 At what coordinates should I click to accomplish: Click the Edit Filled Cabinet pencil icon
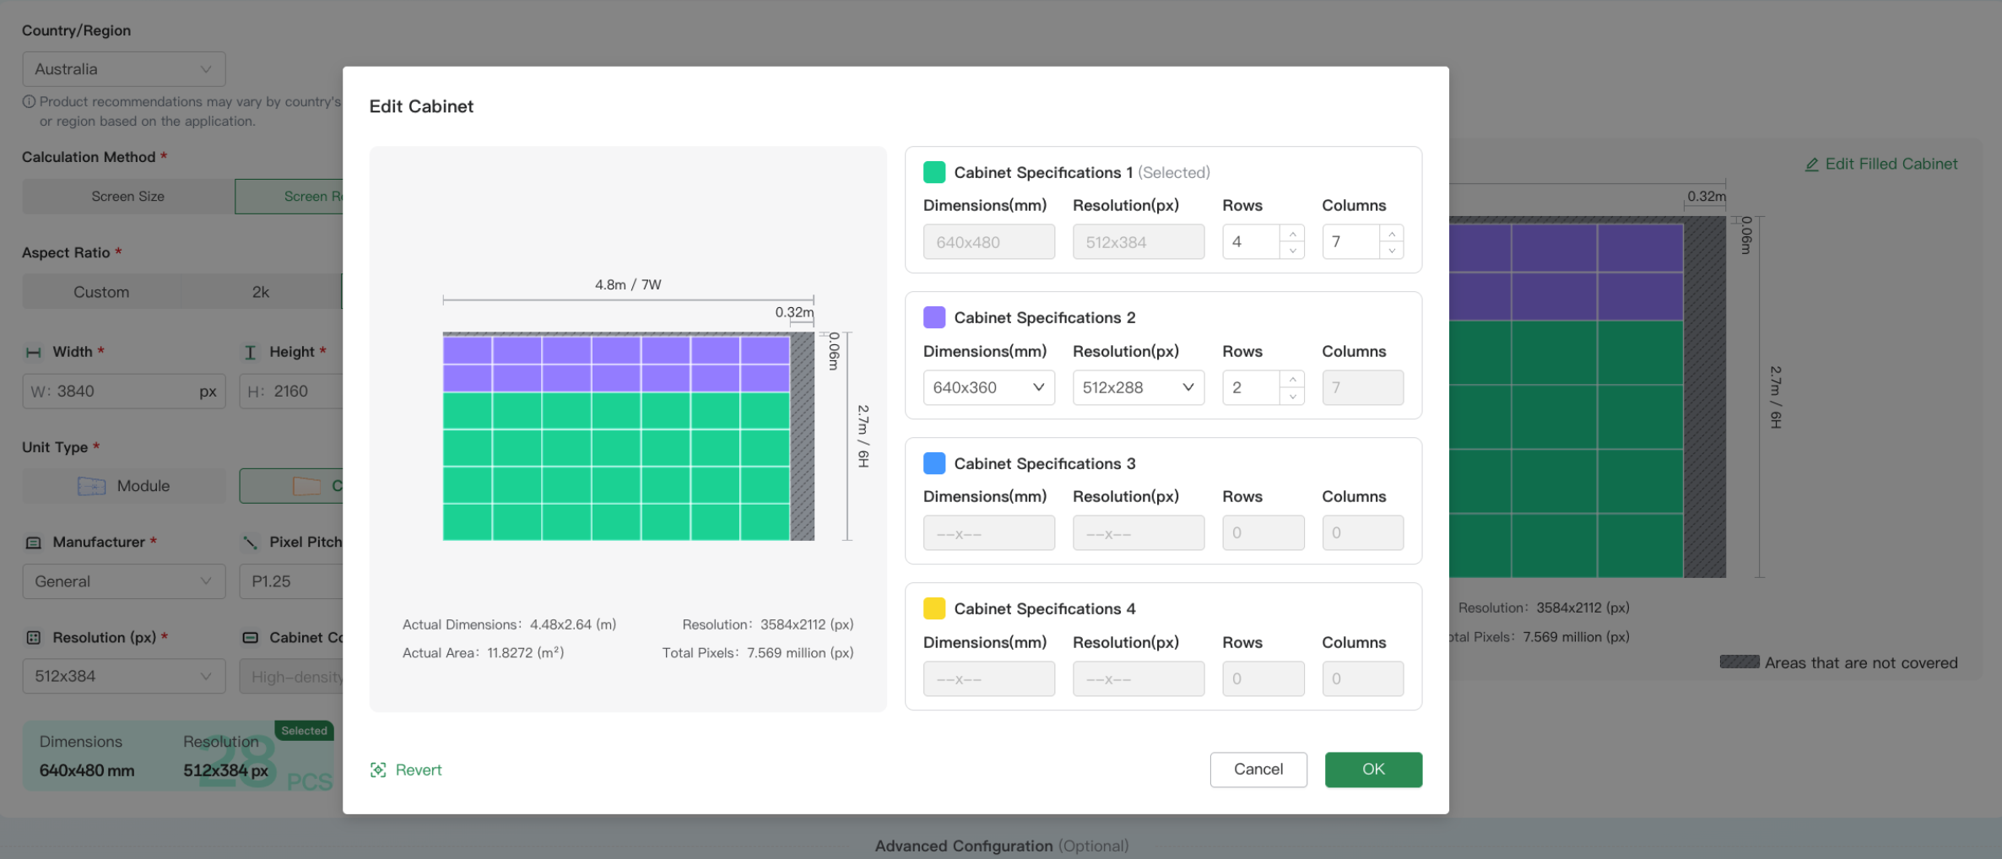pyautogui.click(x=1811, y=165)
